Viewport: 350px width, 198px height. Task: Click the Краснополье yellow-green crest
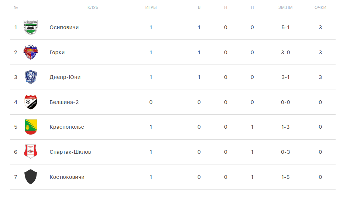click(x=31, y=127)
